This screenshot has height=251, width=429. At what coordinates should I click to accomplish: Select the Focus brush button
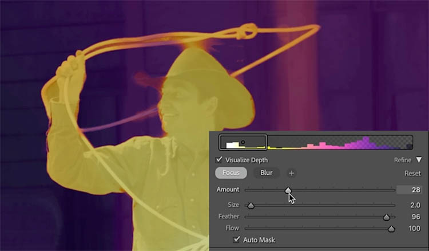coord(231,173)
